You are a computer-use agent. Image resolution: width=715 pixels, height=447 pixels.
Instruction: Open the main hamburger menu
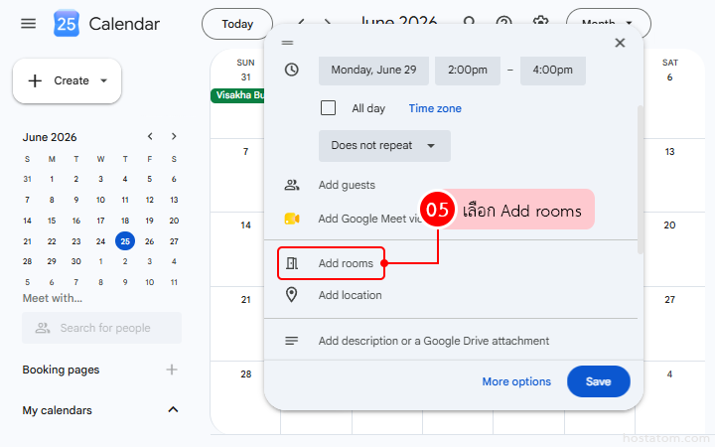pos(28,23)
